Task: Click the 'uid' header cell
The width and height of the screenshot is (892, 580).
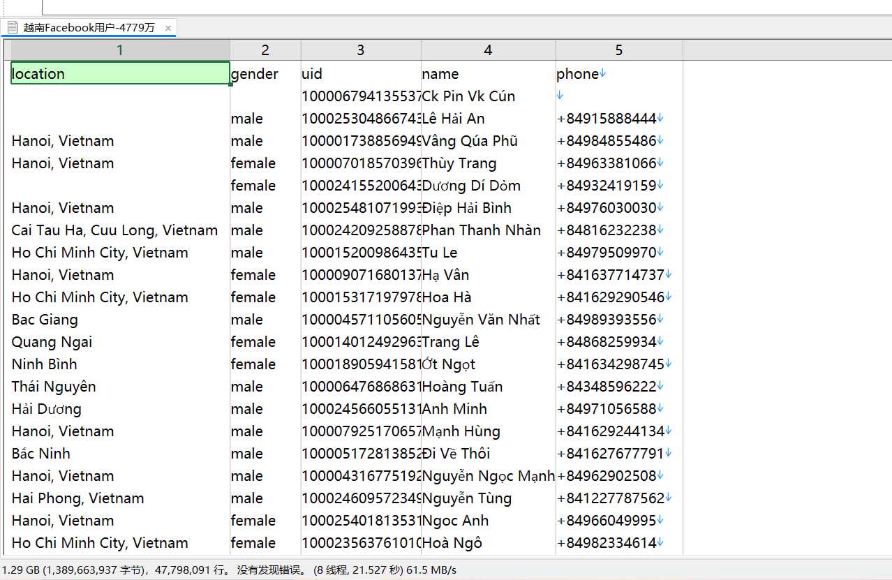Action: click(x=361, y=74)
